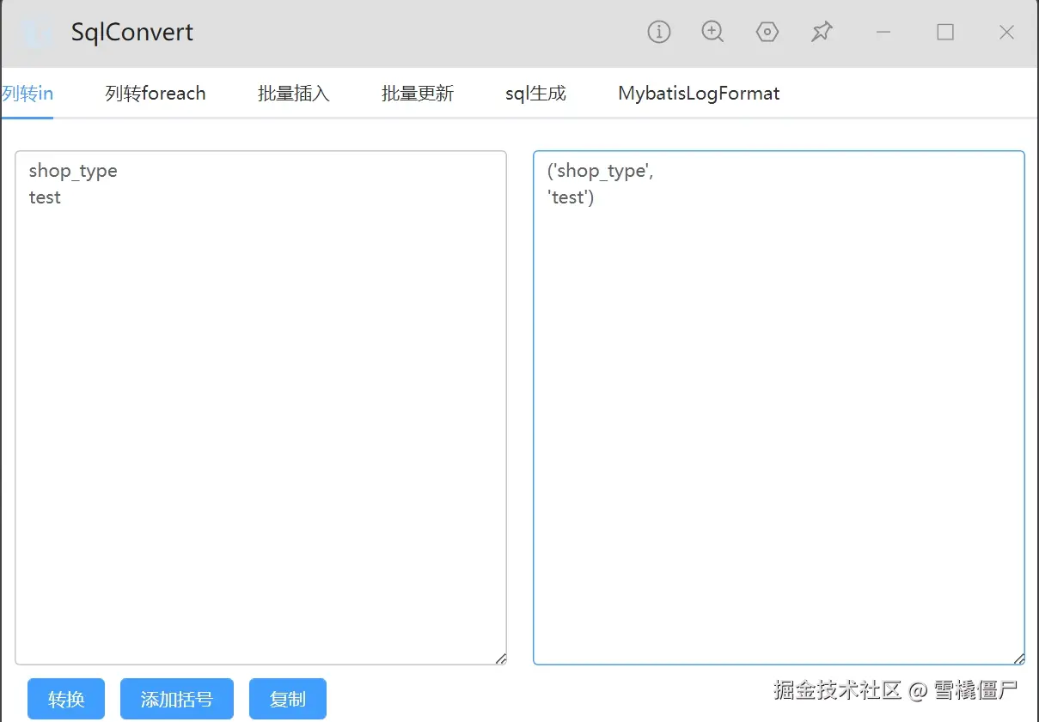The image size is (1039, 722).
Task: Select the sql生成 tab
Action: coord(535,93)
